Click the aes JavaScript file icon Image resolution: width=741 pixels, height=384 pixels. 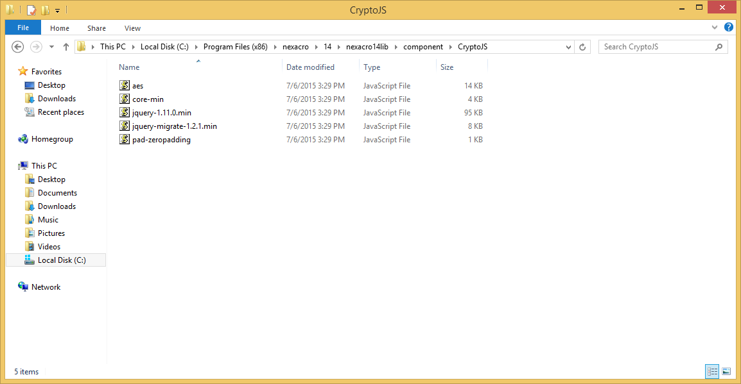tap(125, 85)
